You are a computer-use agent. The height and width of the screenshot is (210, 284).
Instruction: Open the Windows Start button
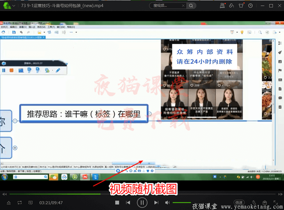[4, 177]
